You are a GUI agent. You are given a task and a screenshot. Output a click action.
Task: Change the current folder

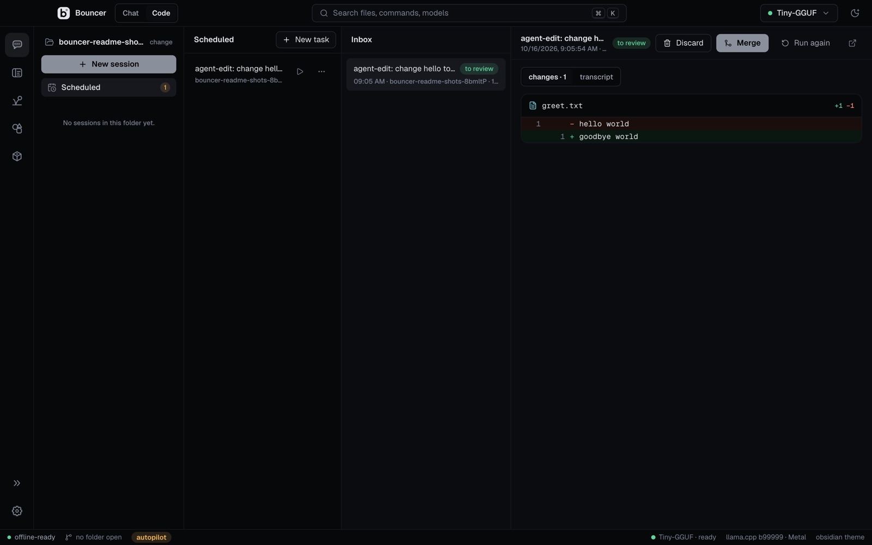[161, 42]
